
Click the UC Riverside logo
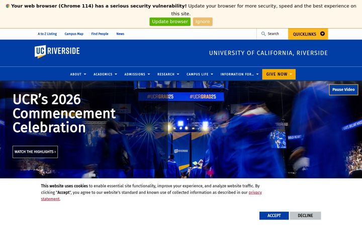click(x=57, y=51)
